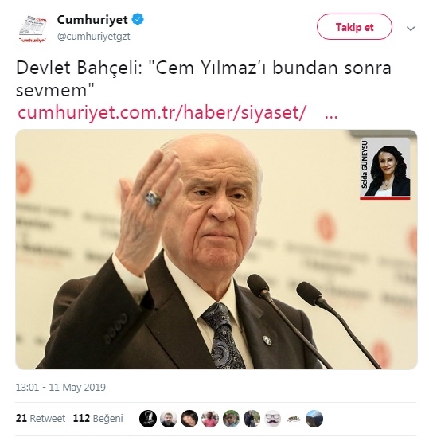Open the standing couple outdoors liker avatar
The image size is (429, 441).
tap(252, 419)
